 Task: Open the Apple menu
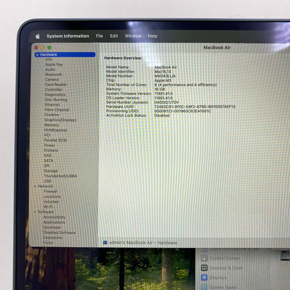[x=38, y=36]
